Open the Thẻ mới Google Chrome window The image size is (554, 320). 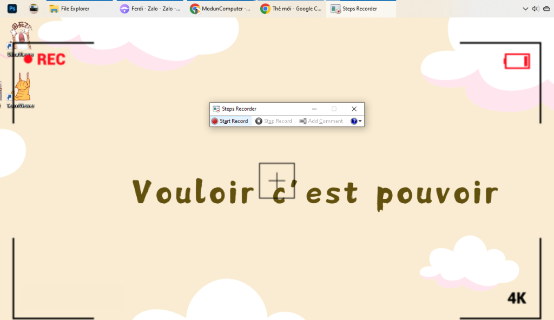(291, 9)
